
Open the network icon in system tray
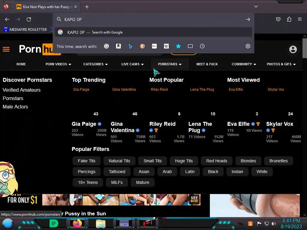(x=266, y=223)
